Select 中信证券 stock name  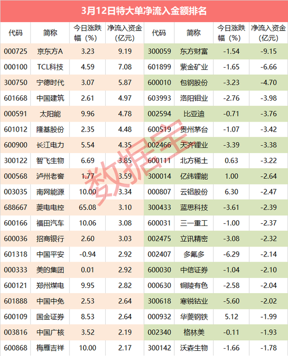coord(194,269)
